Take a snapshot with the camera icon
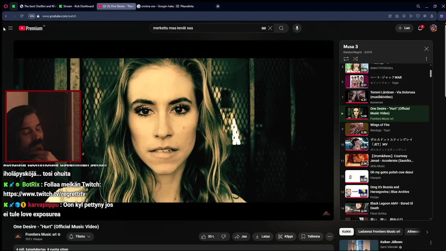The image size is (446, 251). 397,16
